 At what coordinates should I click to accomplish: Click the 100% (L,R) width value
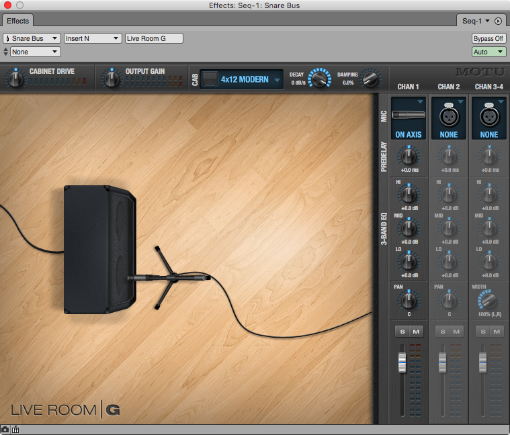point(490,314)
